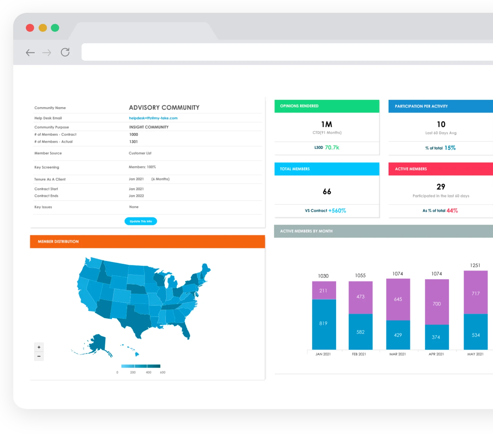This screenshot has height=434, width=493.
Task: Click the browser address bar
Action: point(287,52)
